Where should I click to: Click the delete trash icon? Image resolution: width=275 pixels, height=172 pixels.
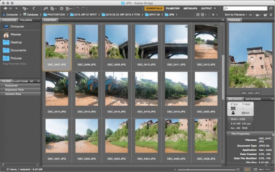pyautogui.click(x=271, y=15)
